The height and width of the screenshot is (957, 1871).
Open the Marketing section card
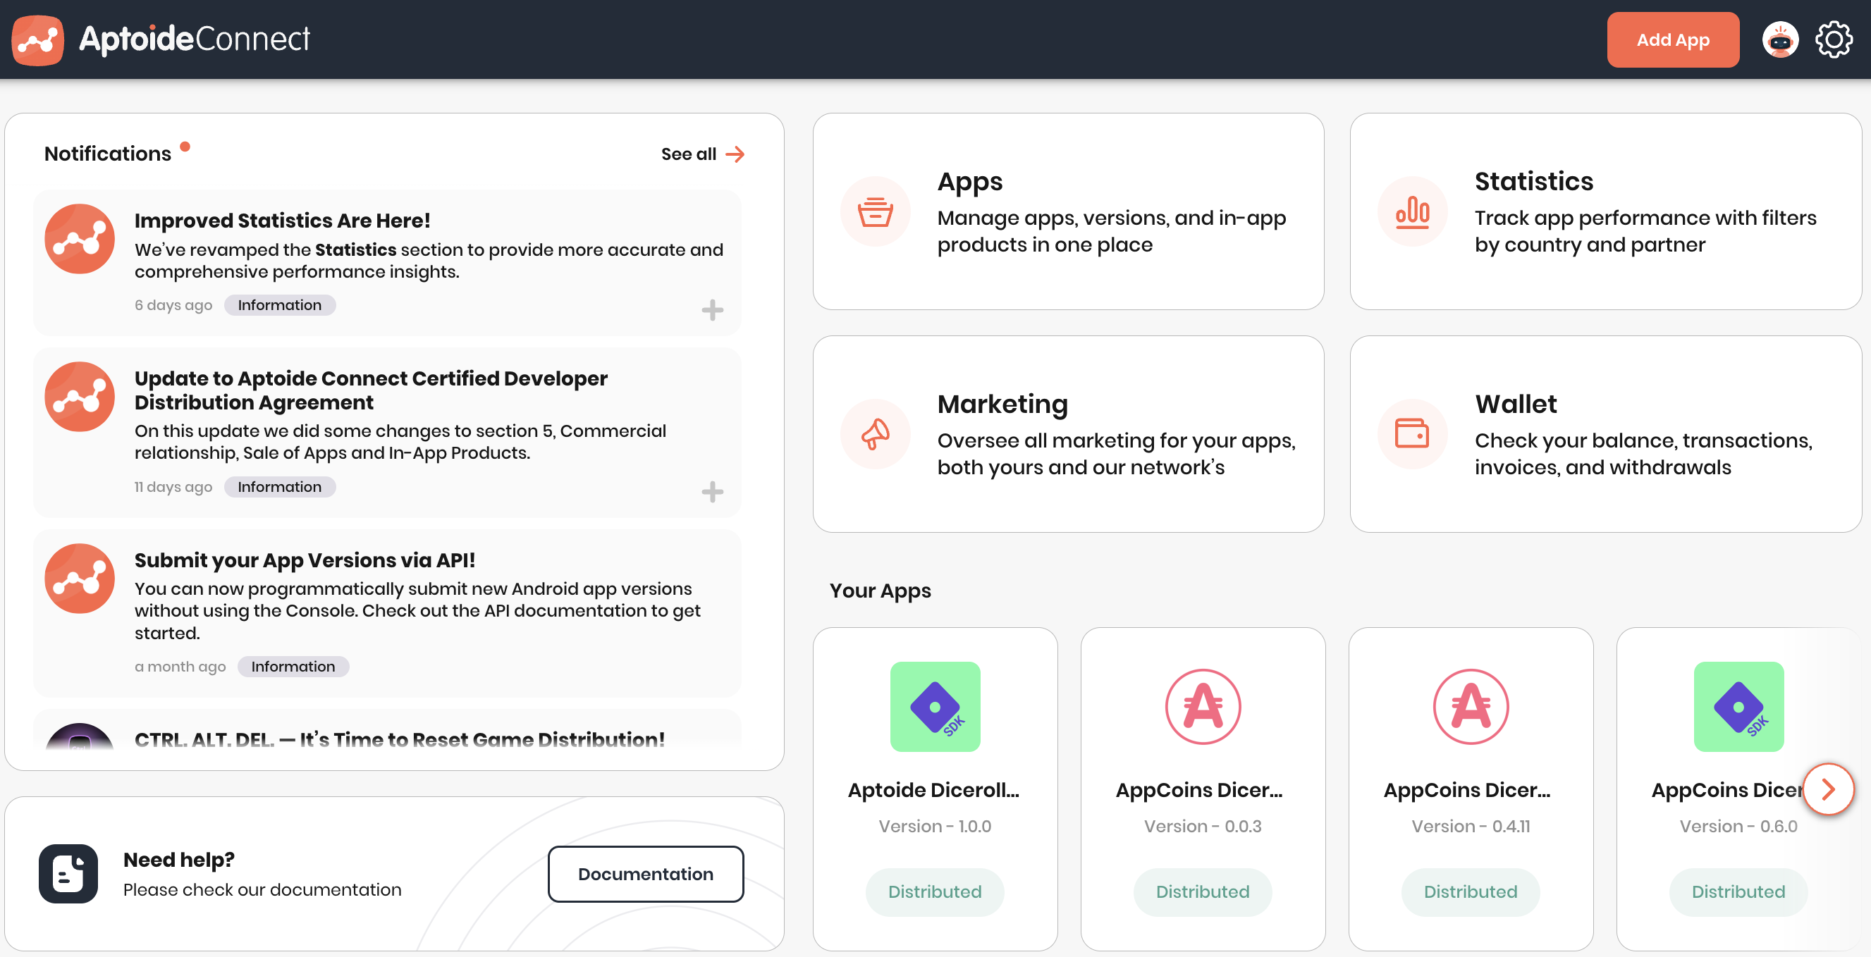(1068, 434)
